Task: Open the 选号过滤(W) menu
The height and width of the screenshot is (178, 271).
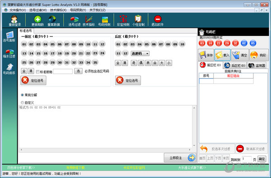Action: click(38, 10)
